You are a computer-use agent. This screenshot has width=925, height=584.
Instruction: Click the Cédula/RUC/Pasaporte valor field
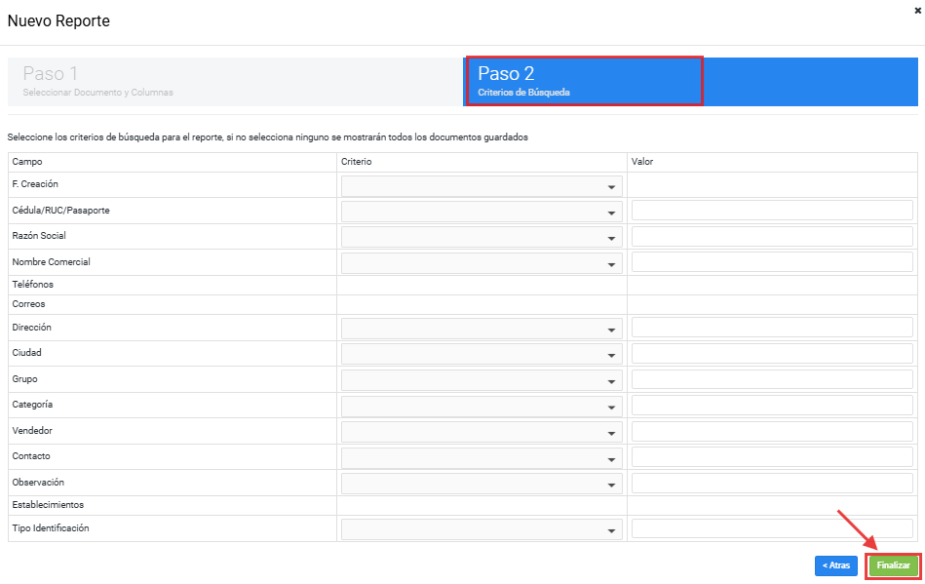click(772, 211)
